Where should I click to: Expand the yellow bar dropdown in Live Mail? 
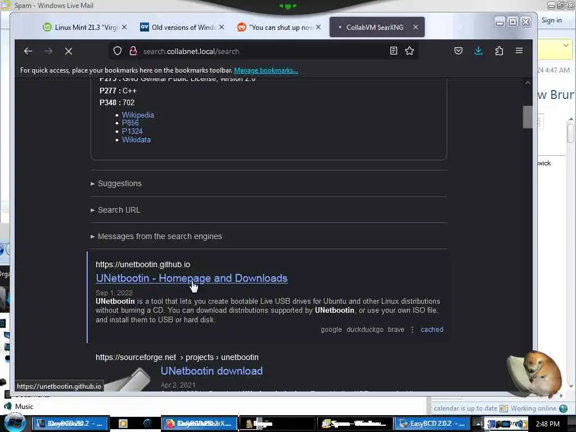(566, 46)
